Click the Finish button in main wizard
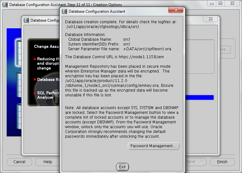The width and height of the screenshot is (242, 173). [x=222, y=162]
